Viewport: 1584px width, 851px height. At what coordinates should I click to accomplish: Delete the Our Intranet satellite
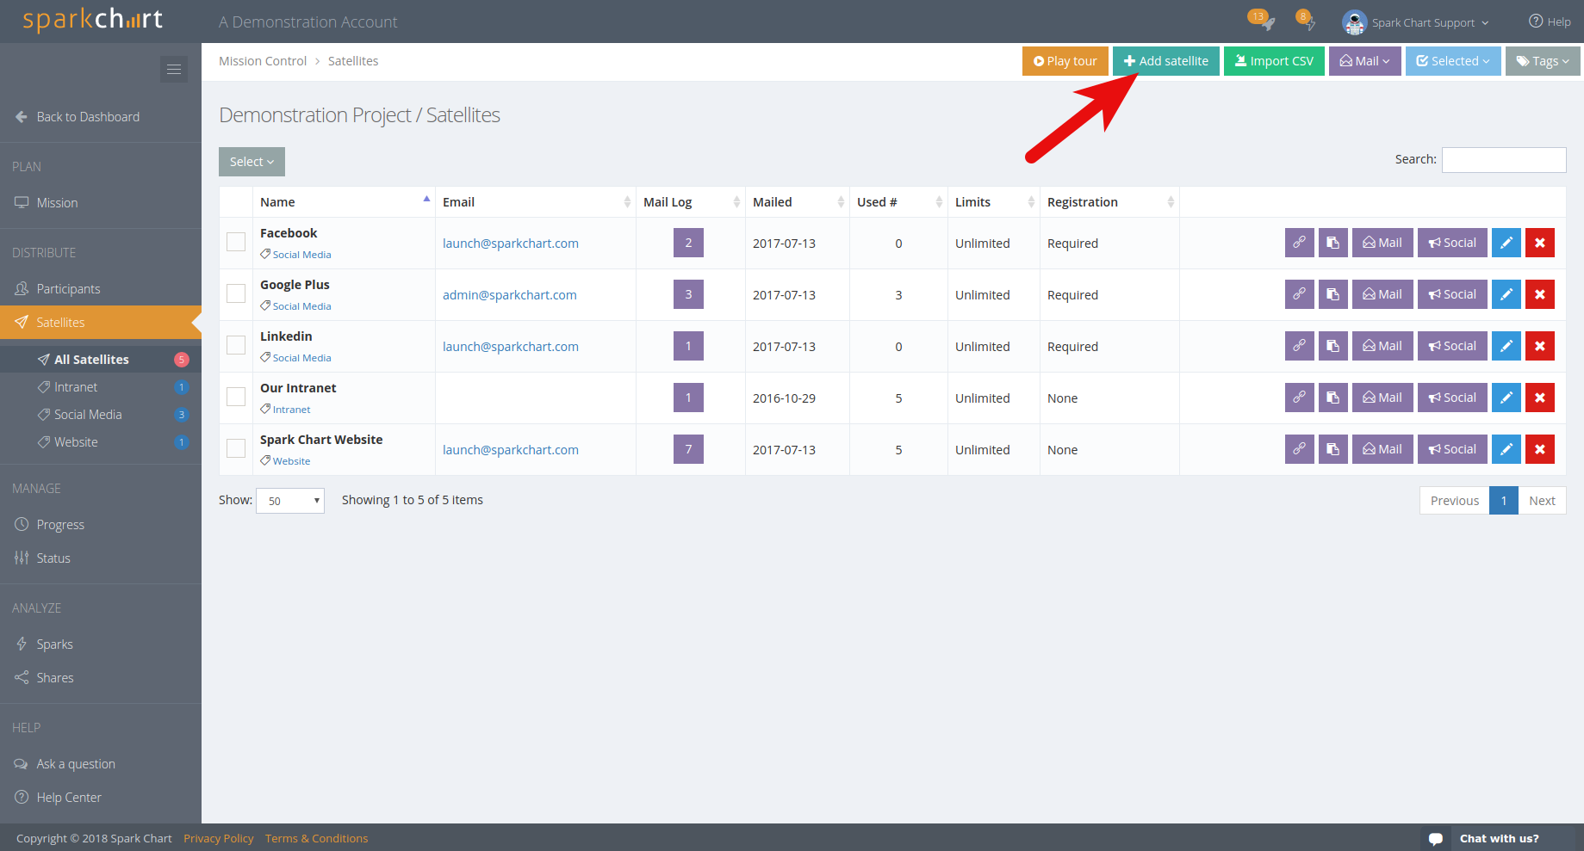pos(1539,398)
